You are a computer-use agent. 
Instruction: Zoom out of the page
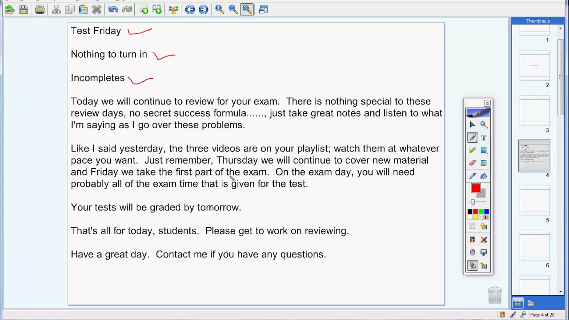coord(233,9)
